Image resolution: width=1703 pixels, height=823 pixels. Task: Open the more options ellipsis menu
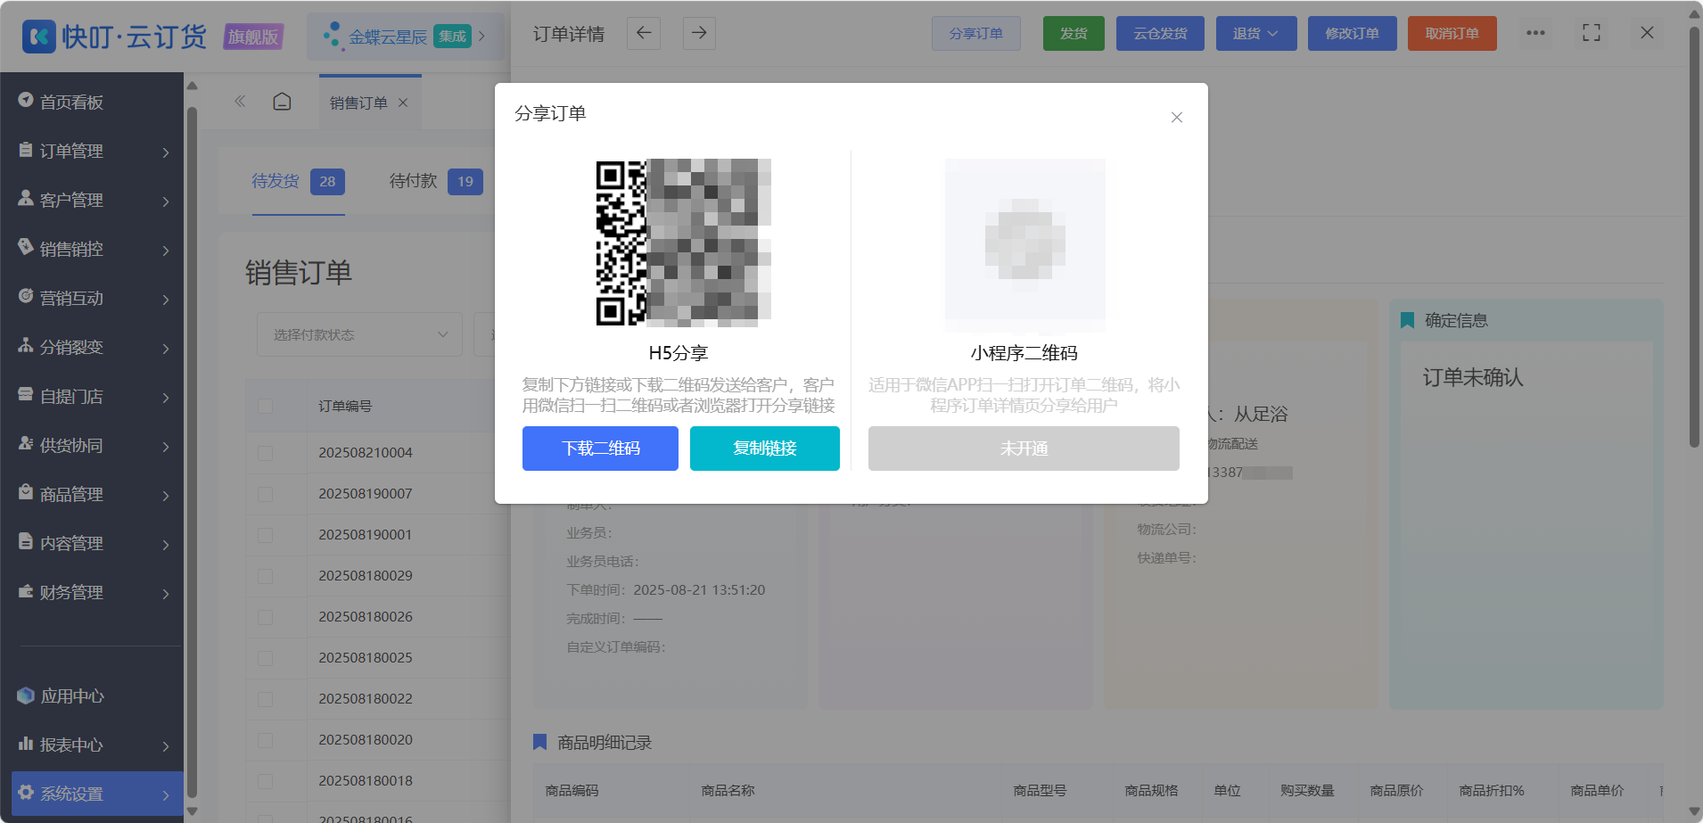[x=1535, y=33]
